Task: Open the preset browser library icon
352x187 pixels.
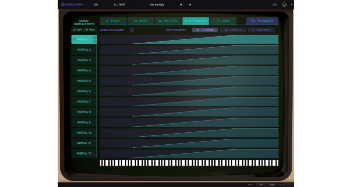Action: coord(96,5)
